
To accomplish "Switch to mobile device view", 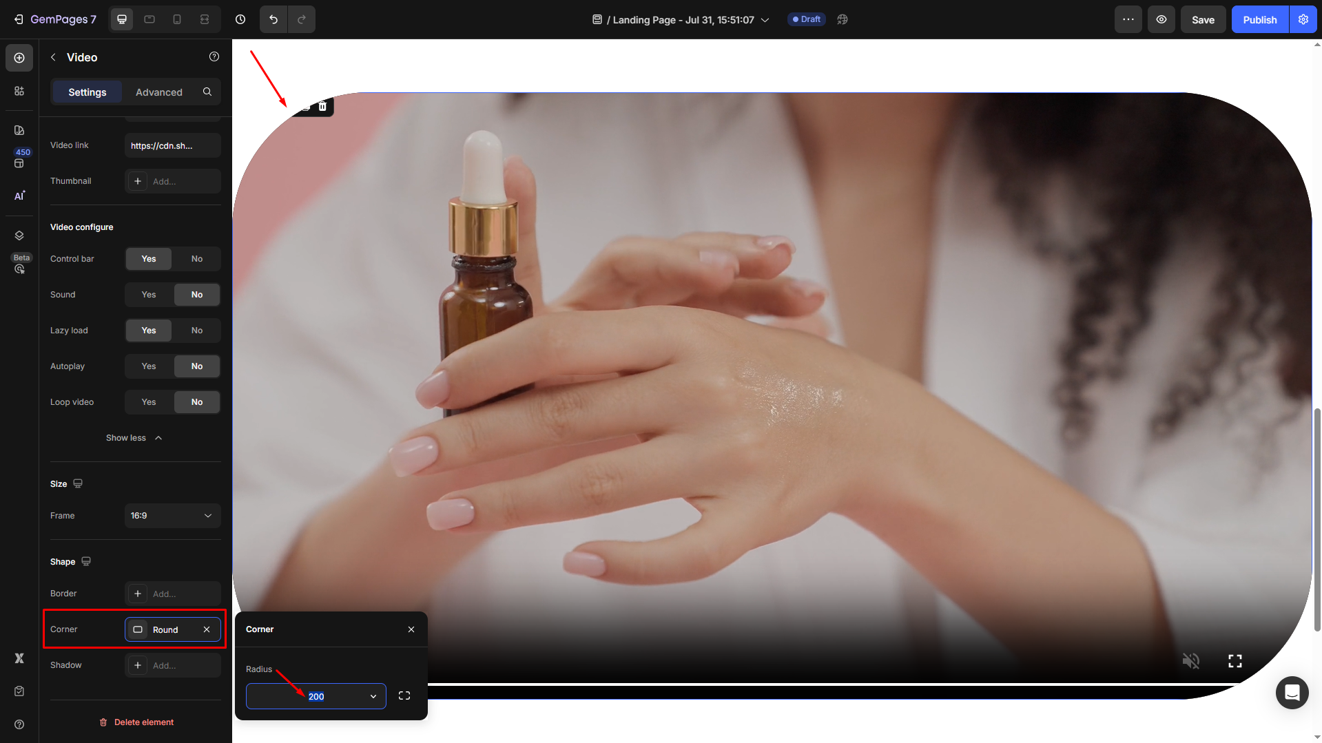I will point(177,19).
